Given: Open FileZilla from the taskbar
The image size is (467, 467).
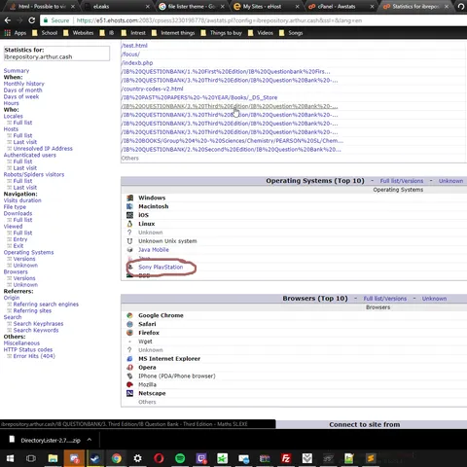Looking at the screenshot, I should click(286, 458).
